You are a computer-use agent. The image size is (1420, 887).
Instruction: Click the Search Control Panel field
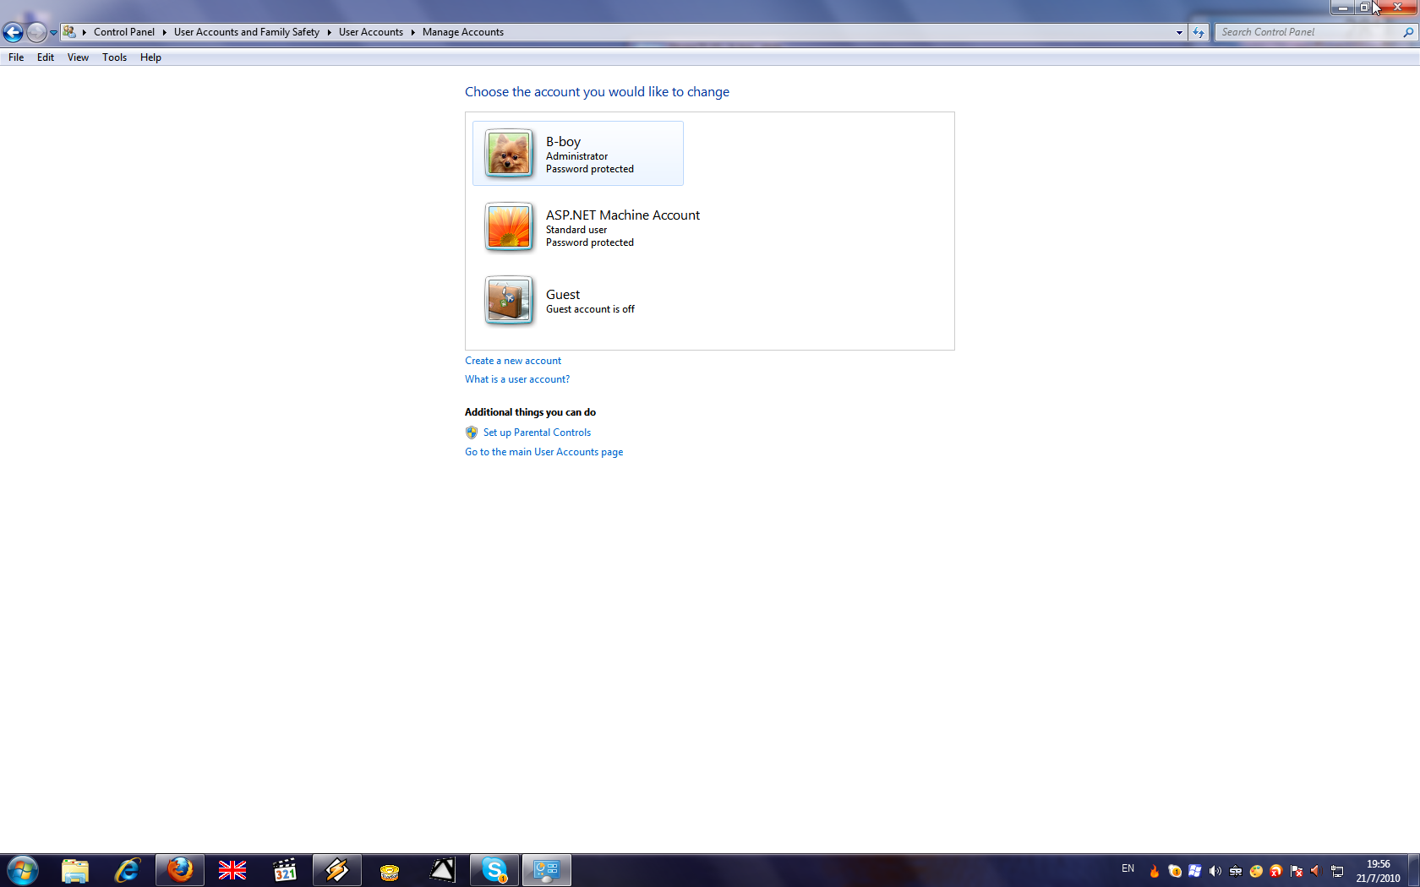coord(1308,32)
